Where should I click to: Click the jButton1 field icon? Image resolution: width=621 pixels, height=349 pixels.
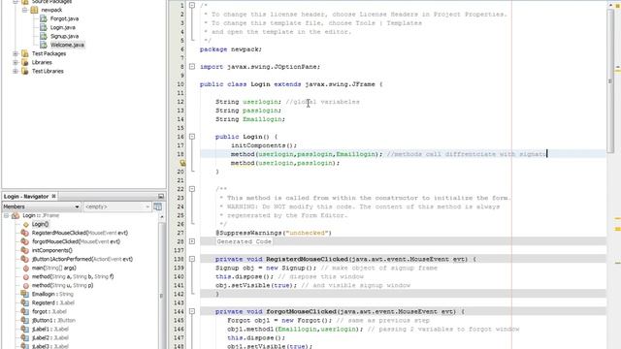pos(25,320)
